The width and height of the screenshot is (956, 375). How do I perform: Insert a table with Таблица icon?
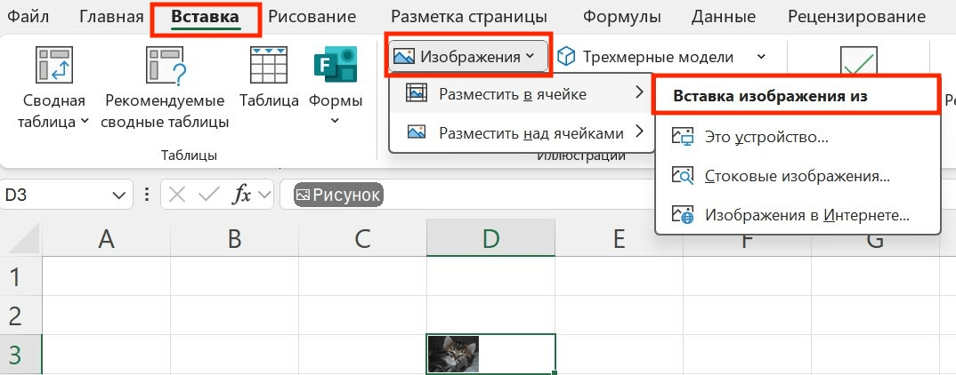[269, 65]
